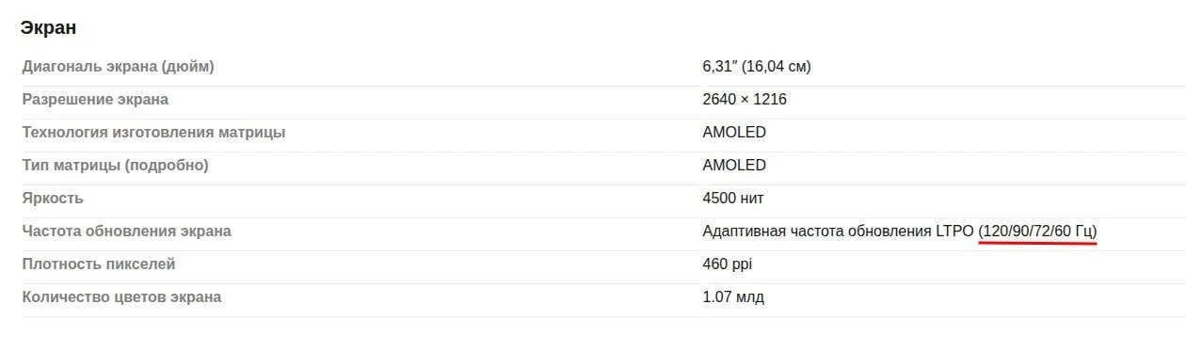This screenshot has height=352, width=1186.
Task: Click the 4500 нит brightness value
Action: [x=733, y=198]
